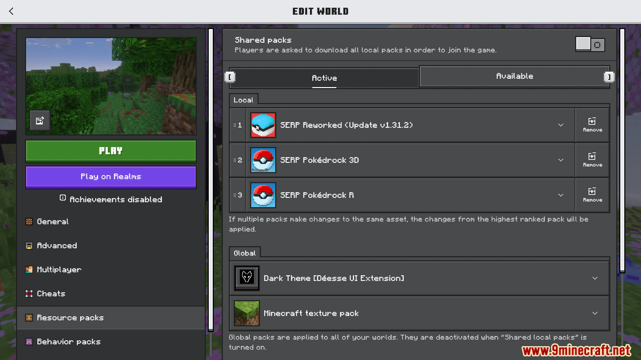Remove the SERP Pokédrock R pack
Viewport: 641px width, 360px height.
pyautogui.click(x=593, y=195)
